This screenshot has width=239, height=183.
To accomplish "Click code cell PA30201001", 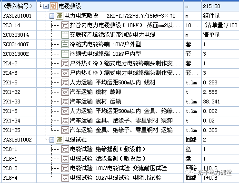I will 19,16.
